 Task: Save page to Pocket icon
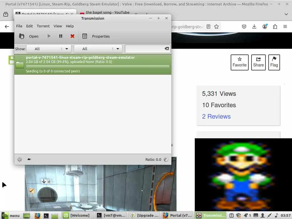tap(244, 27)
